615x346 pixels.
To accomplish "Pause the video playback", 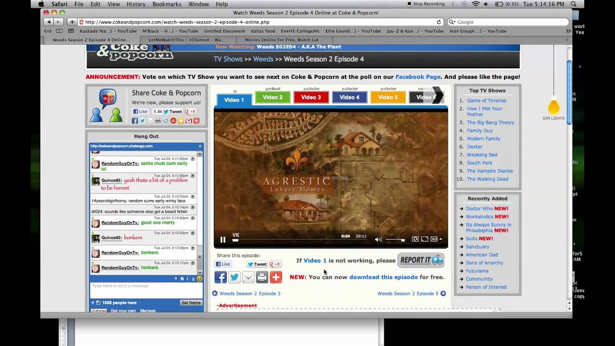I will coord(223,239).
